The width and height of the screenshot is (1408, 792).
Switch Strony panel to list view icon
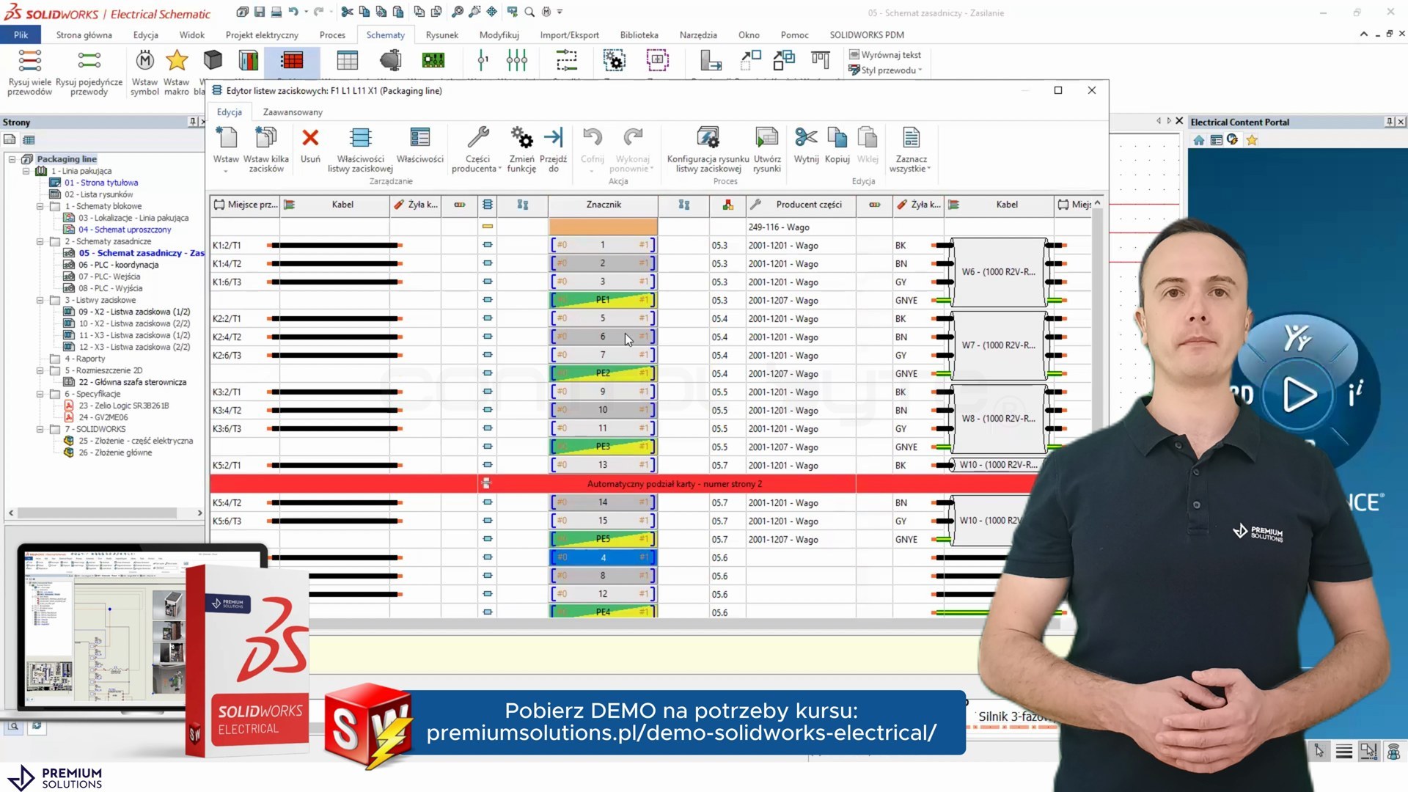pyautogui.click(x=29, y=139)
